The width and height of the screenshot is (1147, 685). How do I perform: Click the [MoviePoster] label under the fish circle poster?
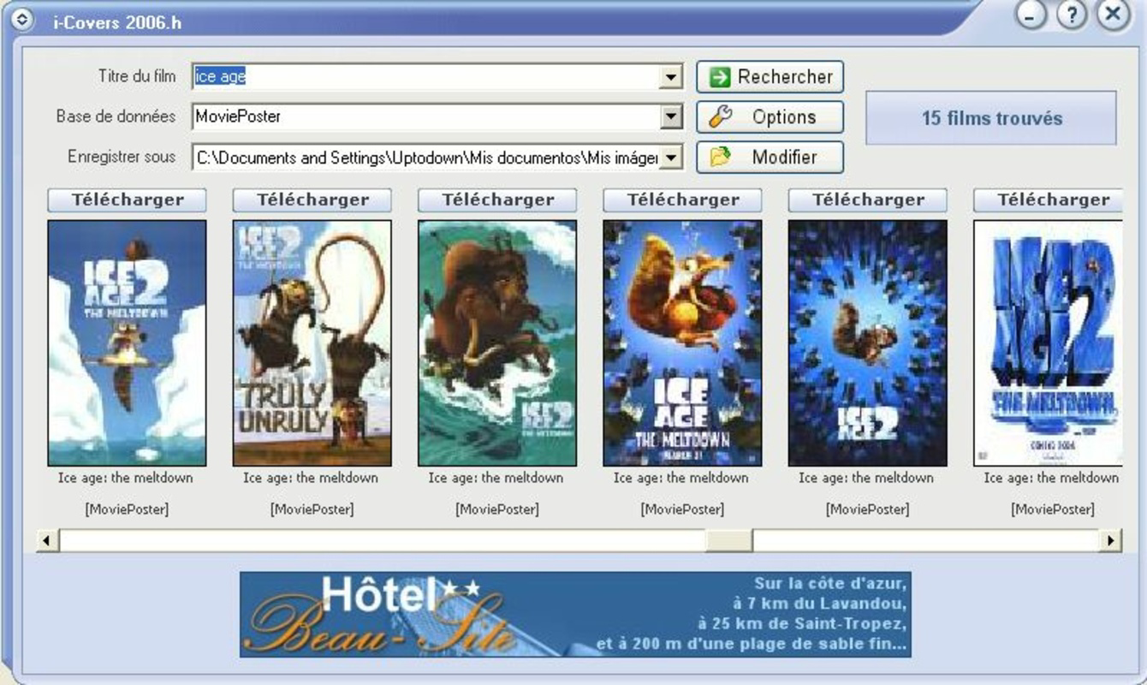pyautogui.click(x=868, y=509)
